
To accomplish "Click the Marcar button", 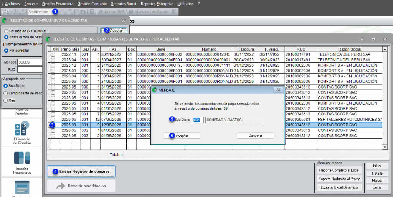I will pyautogui.click(x=377, y=180).
